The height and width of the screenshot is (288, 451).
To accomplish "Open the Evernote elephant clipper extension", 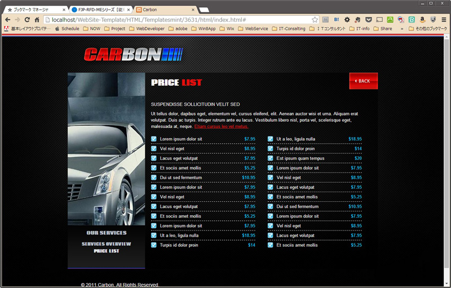I will pos(358,20).
